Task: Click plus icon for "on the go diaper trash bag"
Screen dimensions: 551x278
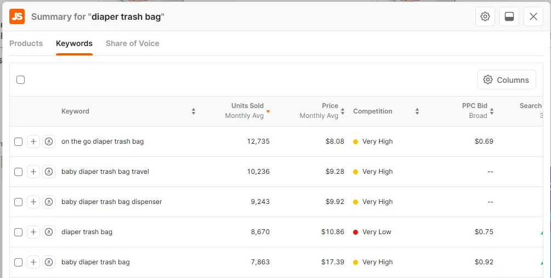Action: click(33, 141)
